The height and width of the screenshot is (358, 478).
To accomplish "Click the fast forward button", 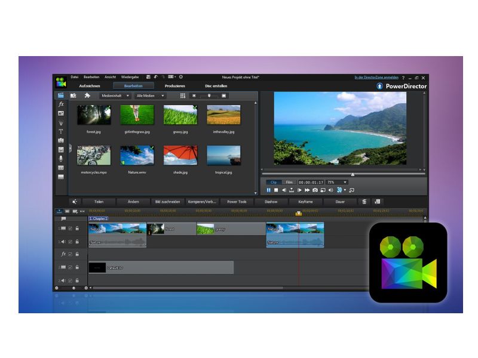I will [x=307, y=190].
